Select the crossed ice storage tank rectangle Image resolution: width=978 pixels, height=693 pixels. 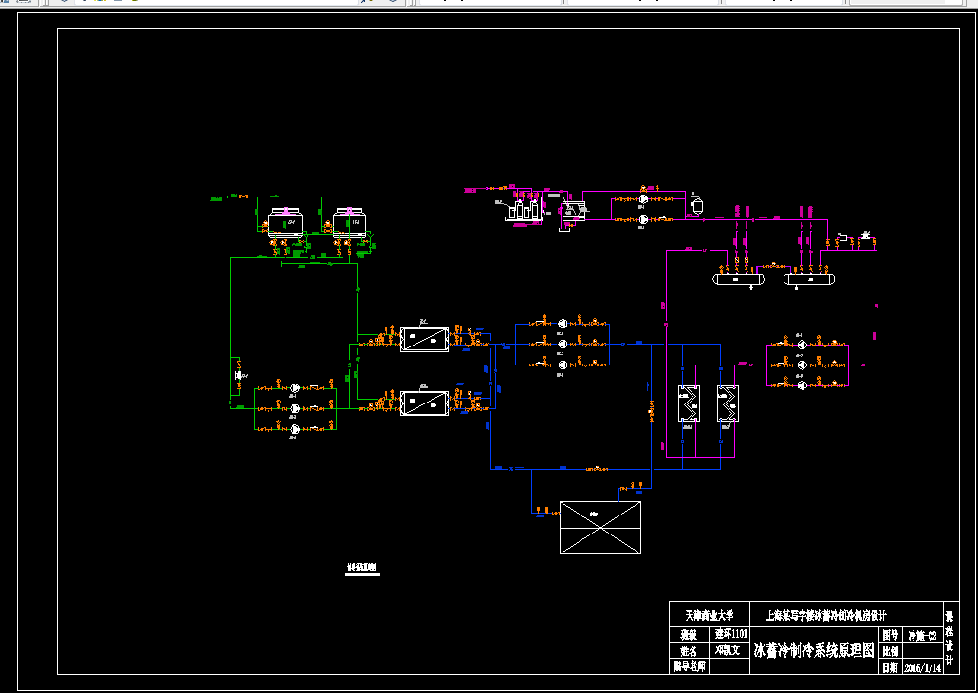600,528
